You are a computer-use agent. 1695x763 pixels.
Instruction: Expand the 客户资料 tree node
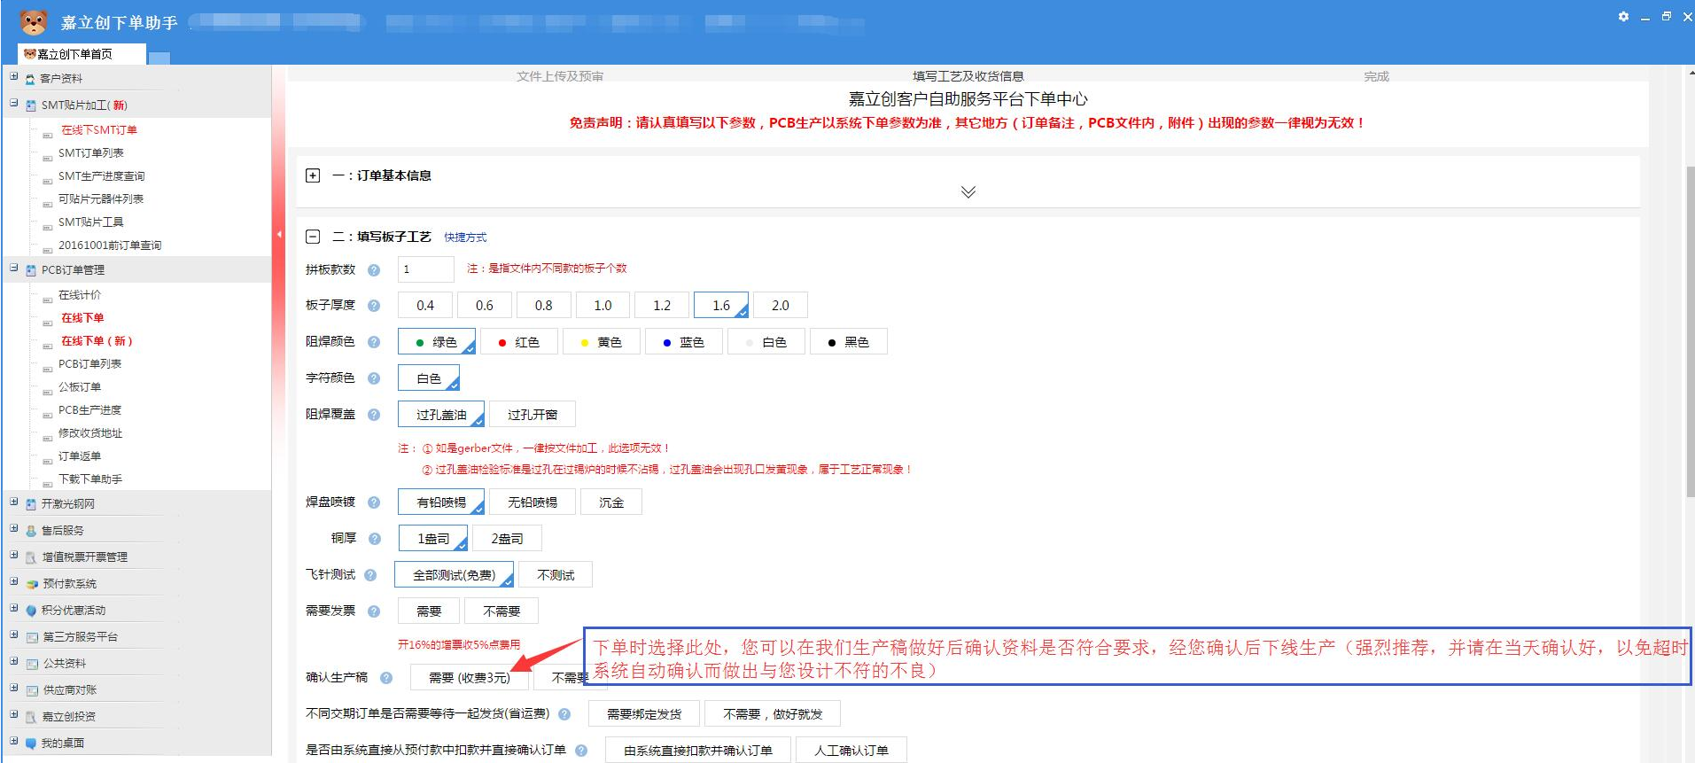pos(13,76)
